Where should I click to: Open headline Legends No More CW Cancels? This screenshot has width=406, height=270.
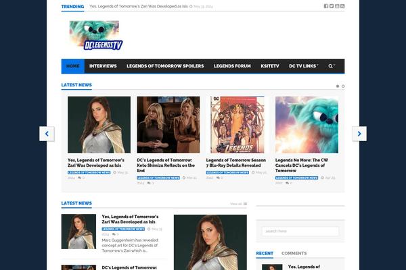pos(302,165)
